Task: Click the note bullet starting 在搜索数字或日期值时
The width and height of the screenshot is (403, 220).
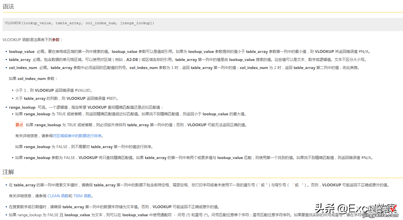Action: (114, 207)
